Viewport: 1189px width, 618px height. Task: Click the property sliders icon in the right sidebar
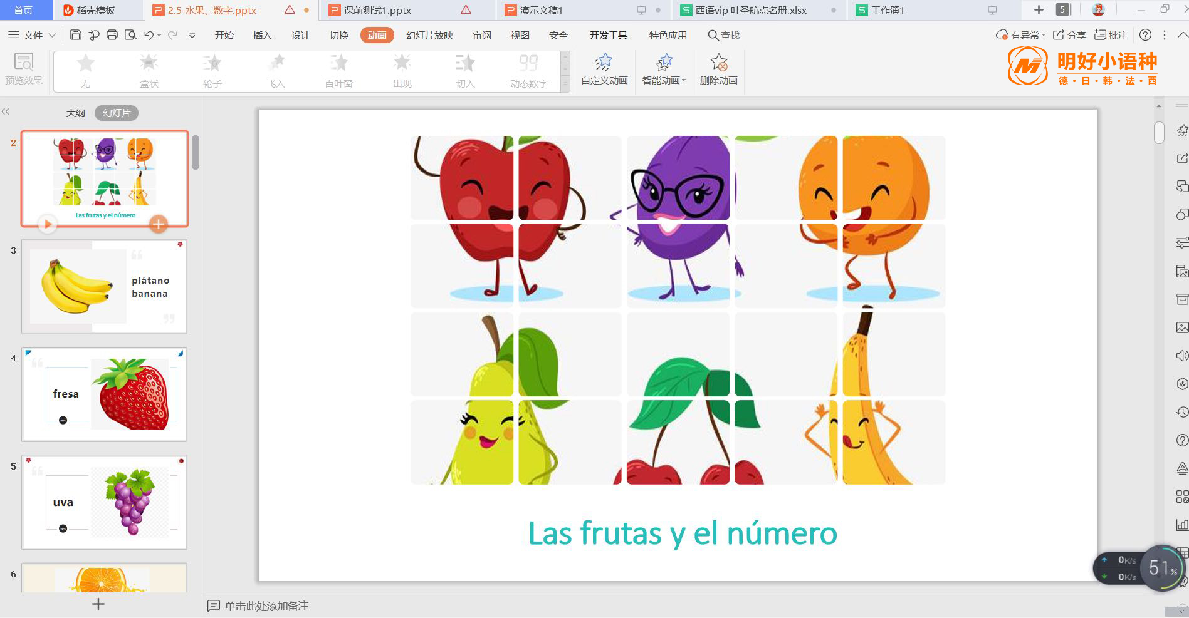[x=1182, y=243]
